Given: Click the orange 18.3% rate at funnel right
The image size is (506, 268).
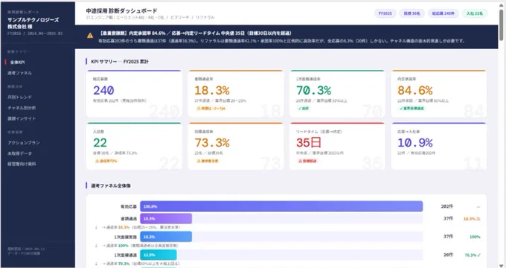Looking at the screenshot, I should [x=472, y=219].
